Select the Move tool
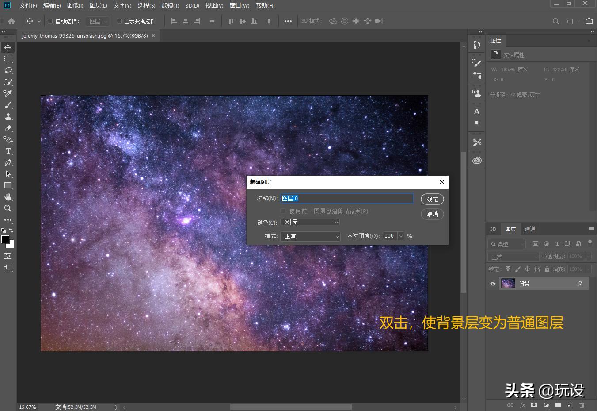The width and height of the screenshot is (597, 411). click(x=7, y=47)
